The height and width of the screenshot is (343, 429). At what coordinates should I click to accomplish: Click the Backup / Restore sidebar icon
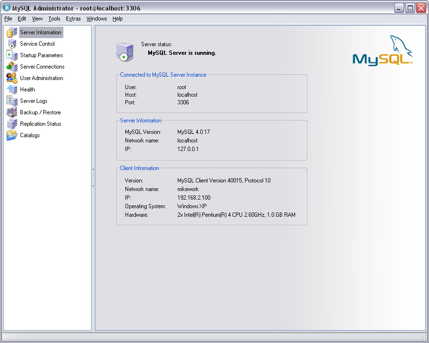(x=12, y=112)
